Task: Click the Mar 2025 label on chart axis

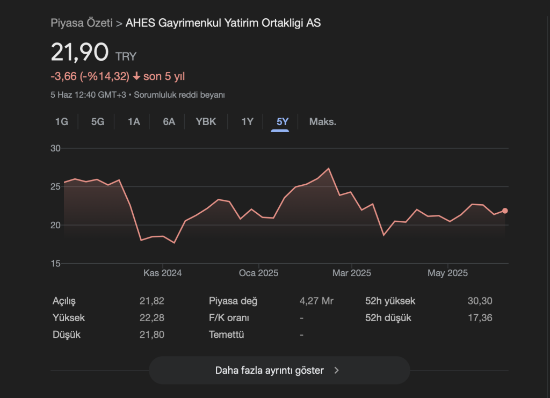Action: pyautogui.click(x=351, y=273)
